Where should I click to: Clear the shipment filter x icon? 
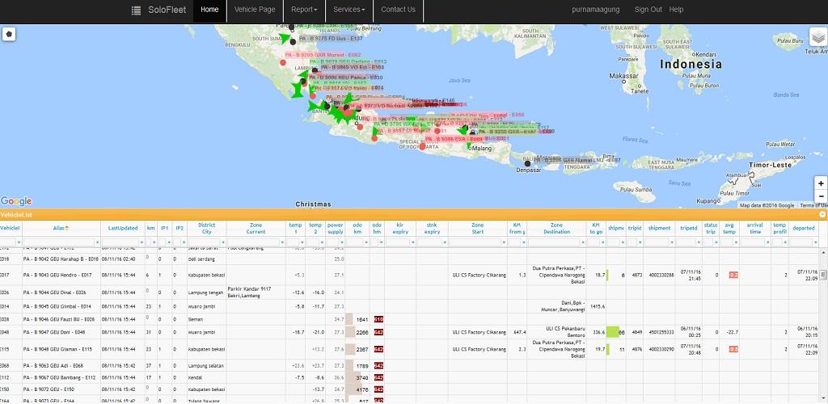673,242
